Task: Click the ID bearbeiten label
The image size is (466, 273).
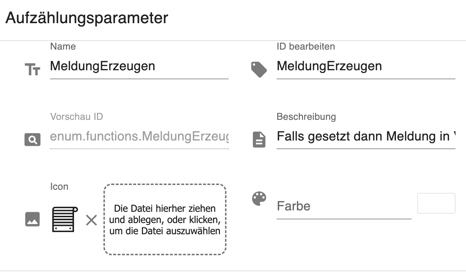Action: pyautogui.click(x=306, y=46)
